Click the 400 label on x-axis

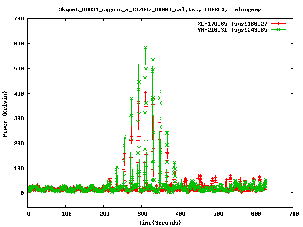pyautogui.click(x=180, y=214)
